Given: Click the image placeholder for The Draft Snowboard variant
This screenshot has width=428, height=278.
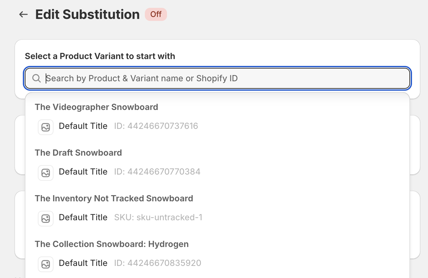Looking at the screenshot, I should pos(45,173).
